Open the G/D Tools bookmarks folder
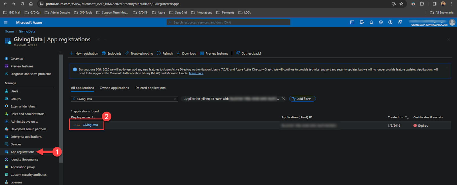This screenshot has width=457, height=185. click(83, 13)
